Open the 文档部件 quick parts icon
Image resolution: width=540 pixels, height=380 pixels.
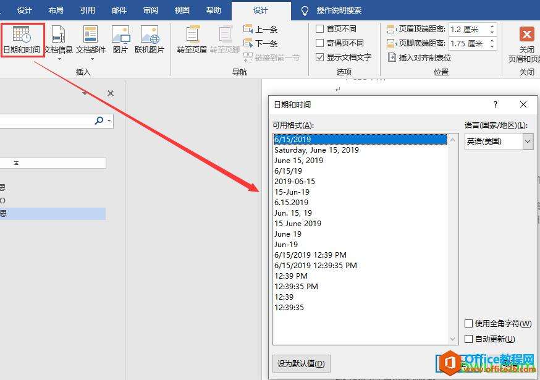click(91, 35)
